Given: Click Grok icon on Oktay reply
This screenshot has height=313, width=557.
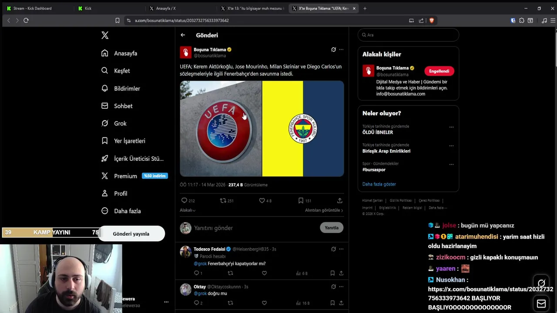Looking at the screenshot, I should [x=333, y=287].
